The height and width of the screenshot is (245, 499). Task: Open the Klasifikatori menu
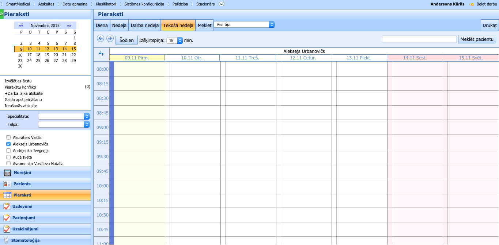106,4
